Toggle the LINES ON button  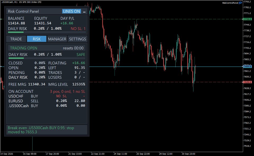click(71, 11)
